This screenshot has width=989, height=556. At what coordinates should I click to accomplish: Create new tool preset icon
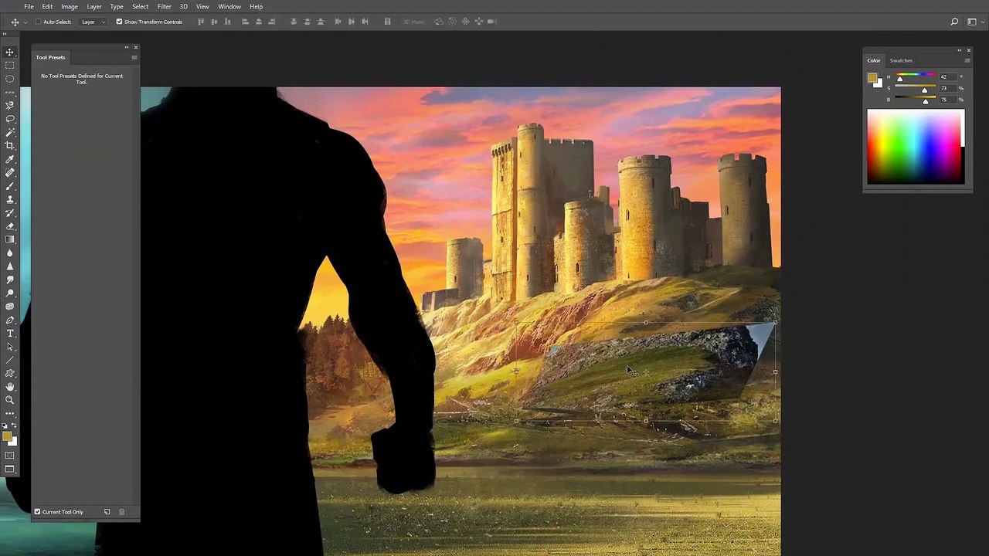tap(107, 512)
